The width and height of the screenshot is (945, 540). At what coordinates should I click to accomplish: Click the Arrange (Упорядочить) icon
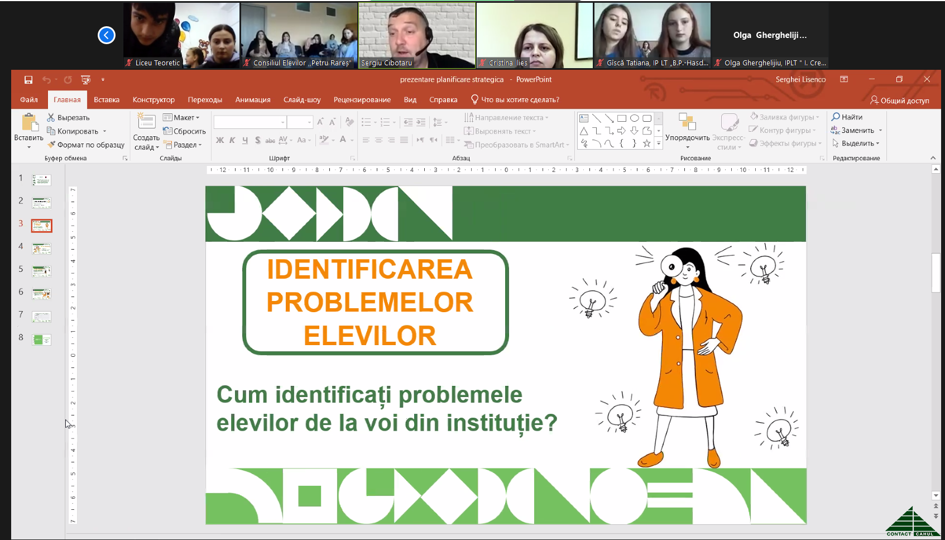coord(687,122)
